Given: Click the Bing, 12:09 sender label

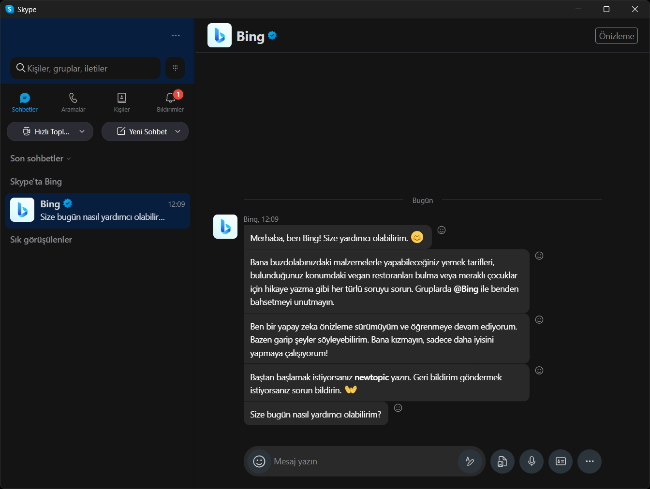Looking at the screenshot, I should pyautogui.click(x=261, y=219).
